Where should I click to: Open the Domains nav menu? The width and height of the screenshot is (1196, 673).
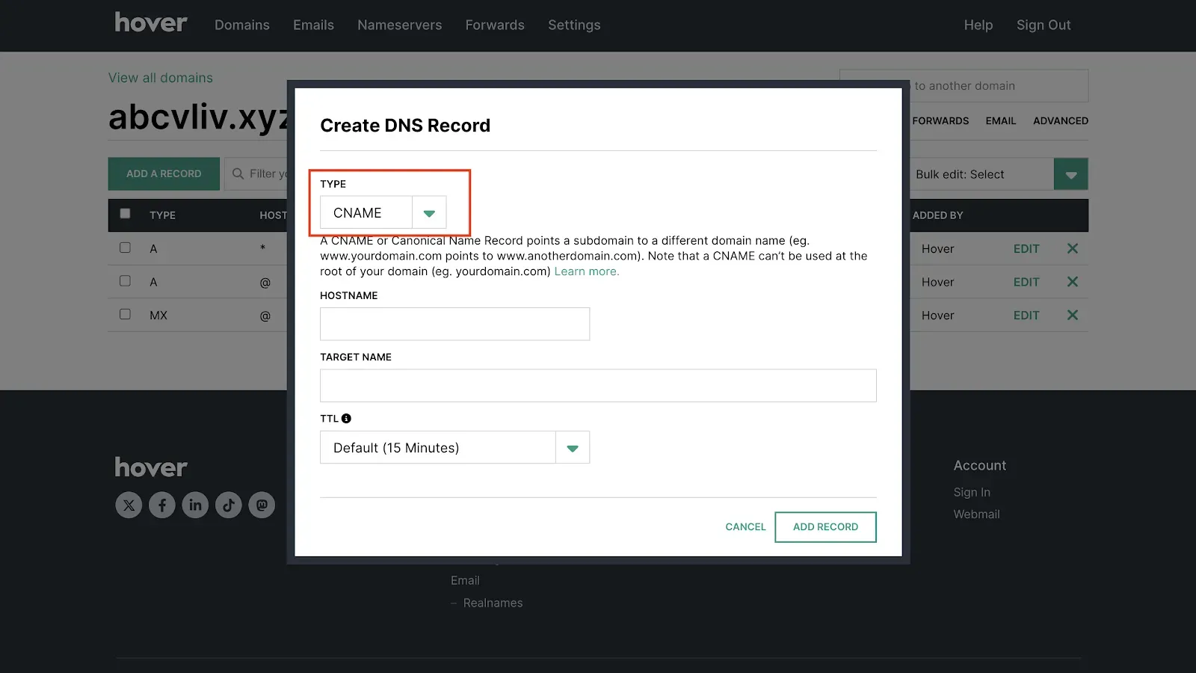coord(242,25)
